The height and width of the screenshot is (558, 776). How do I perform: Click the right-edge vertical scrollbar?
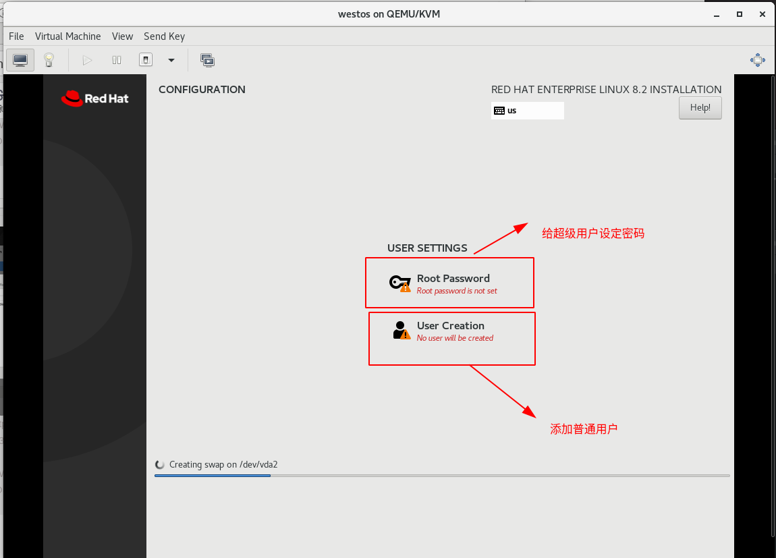click(773, 306)
